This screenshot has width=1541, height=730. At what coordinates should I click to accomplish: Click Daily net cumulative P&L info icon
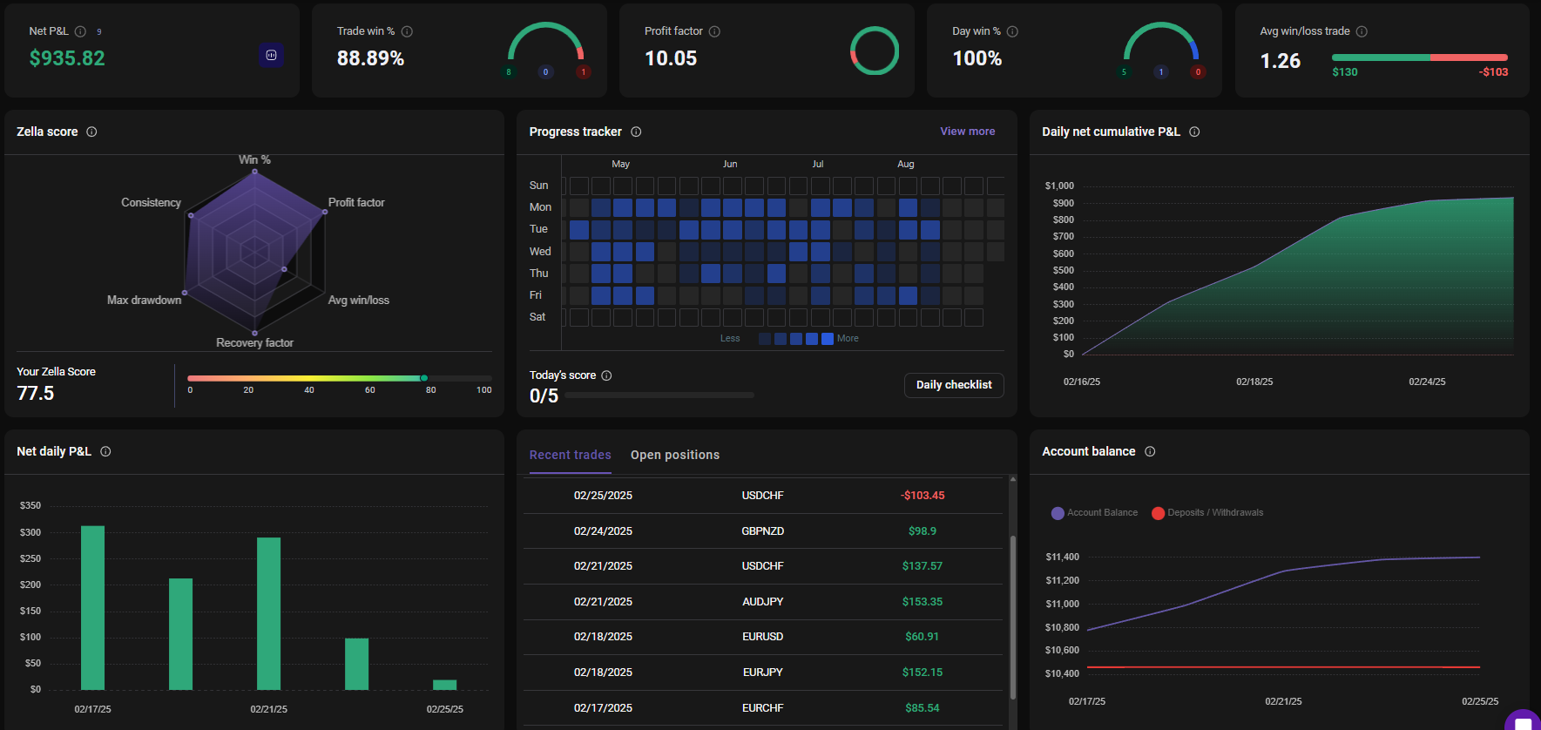pyautogui.click(x=1194, y=132)
